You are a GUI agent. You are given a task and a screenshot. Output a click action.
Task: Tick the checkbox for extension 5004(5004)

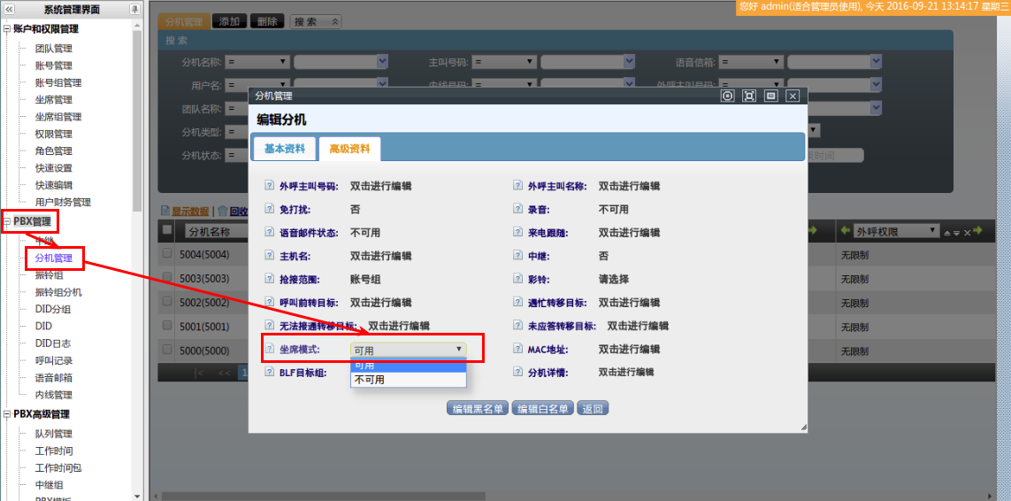[x=167, y=253]
